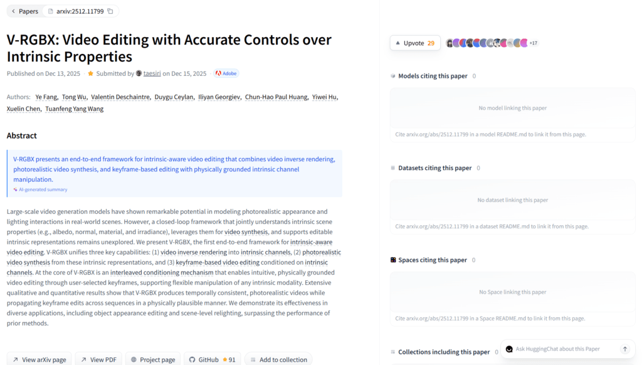
Task: Open the GitHub repository link
Action: tap(213, 359)
